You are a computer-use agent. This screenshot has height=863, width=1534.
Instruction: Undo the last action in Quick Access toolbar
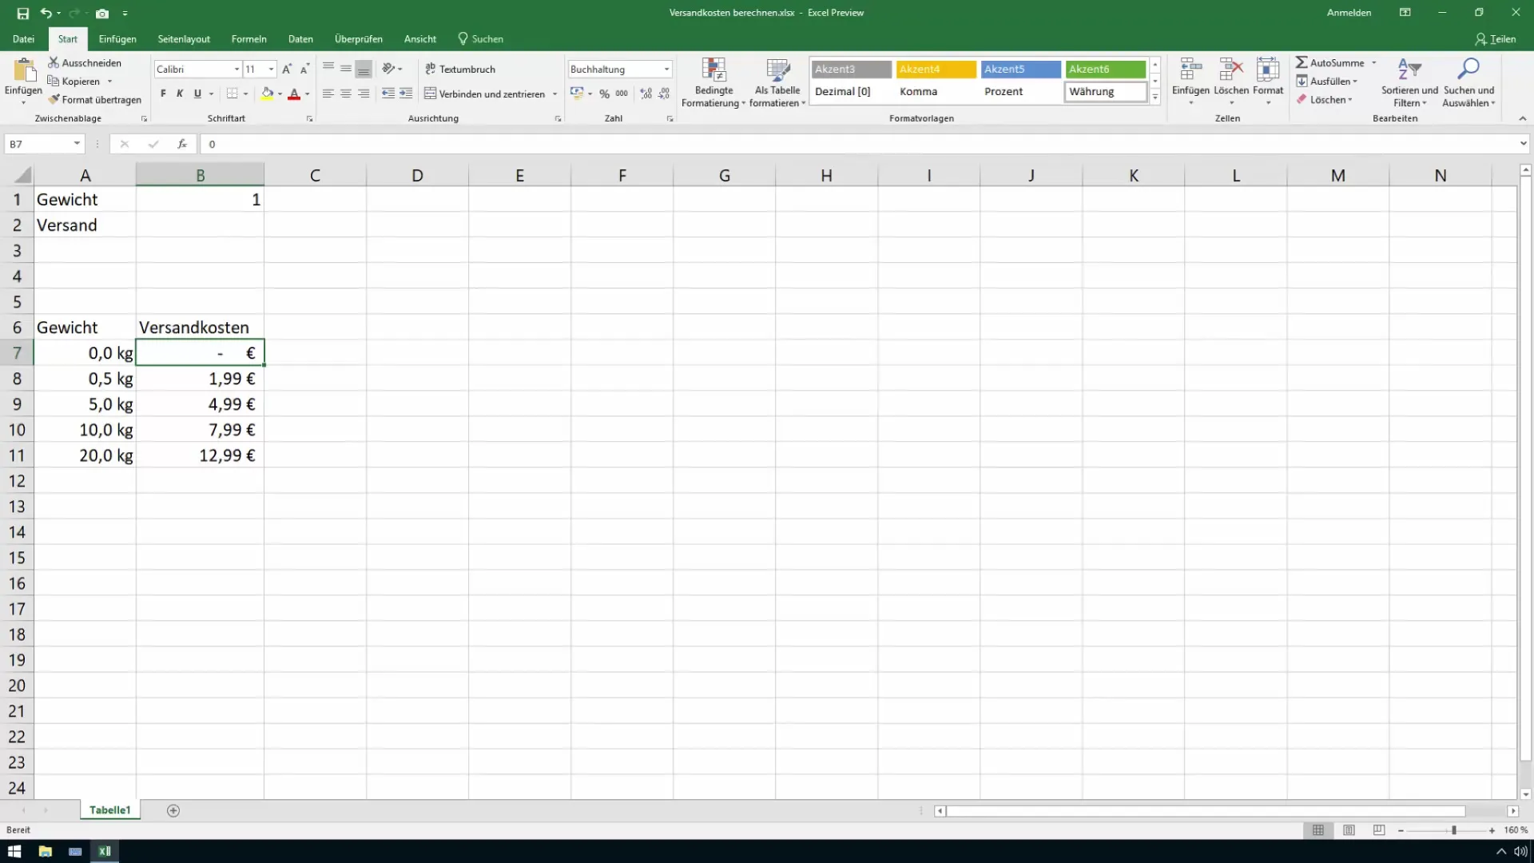click(x=46, y=13)
